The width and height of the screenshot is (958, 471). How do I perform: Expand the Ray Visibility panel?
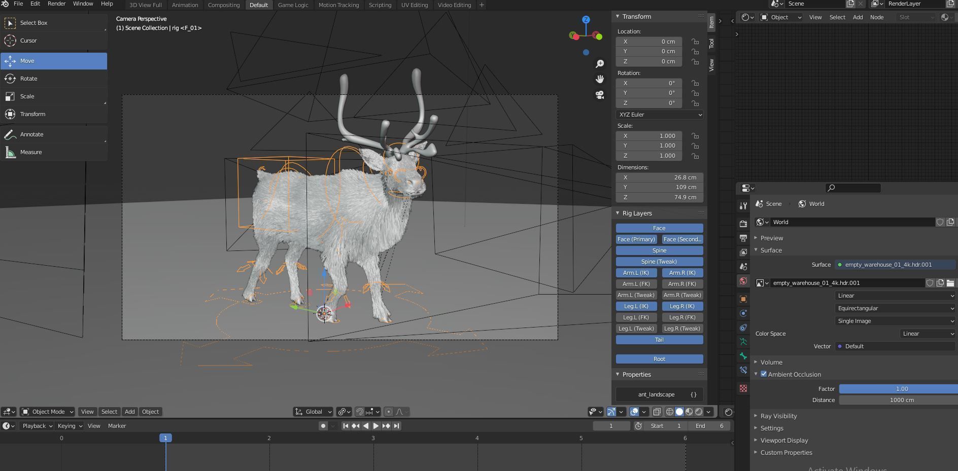778,416
